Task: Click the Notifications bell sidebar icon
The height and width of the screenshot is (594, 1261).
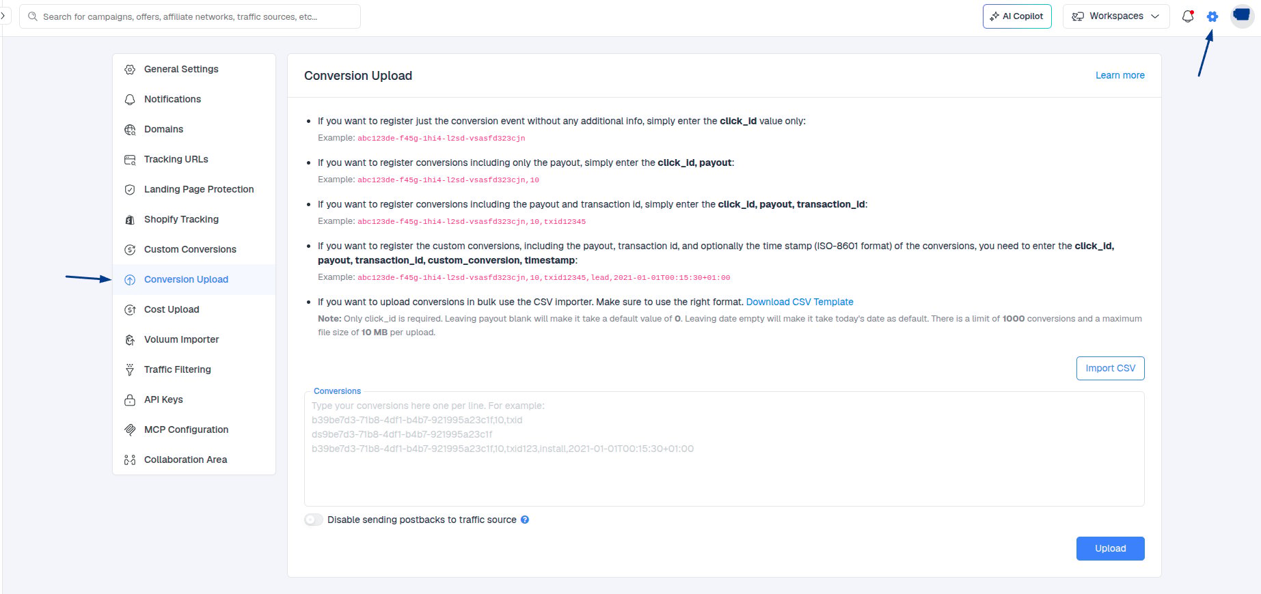Action: click(130, 100)
